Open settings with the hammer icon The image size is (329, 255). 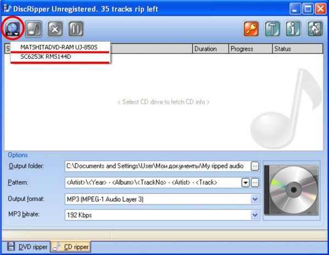[x=272, y=29]
